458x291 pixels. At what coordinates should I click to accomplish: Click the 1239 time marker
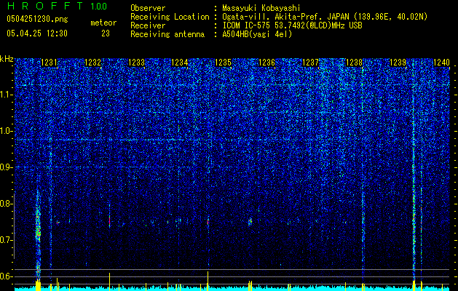398,63
